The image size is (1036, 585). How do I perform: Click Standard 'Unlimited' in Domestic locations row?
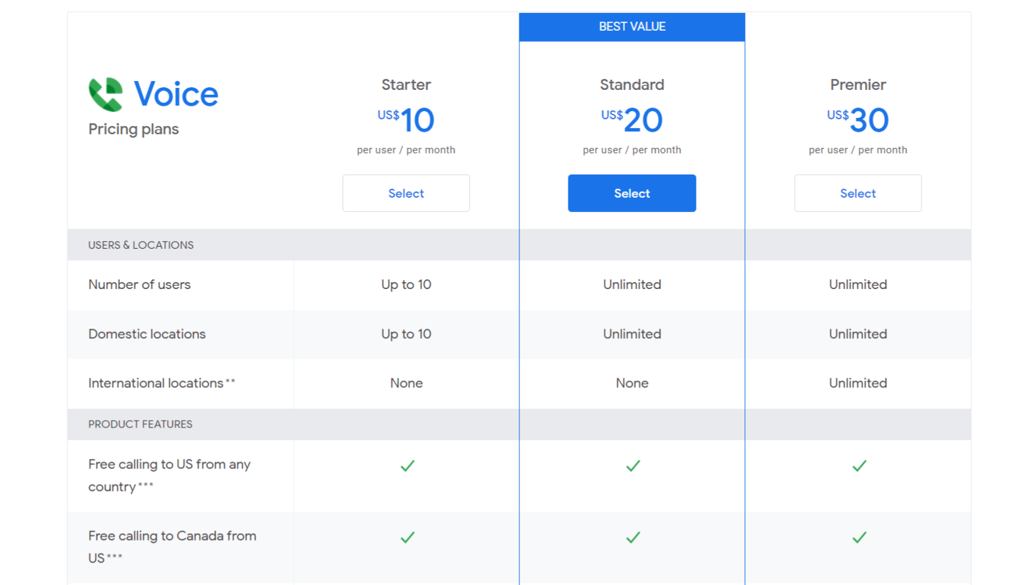[632, 334]
